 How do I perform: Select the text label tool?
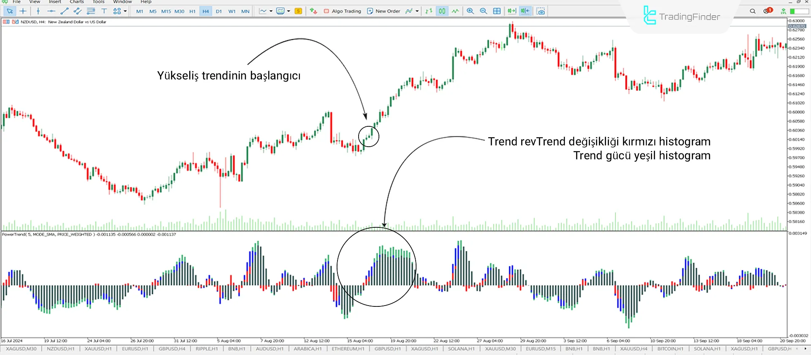coord(104,11)
